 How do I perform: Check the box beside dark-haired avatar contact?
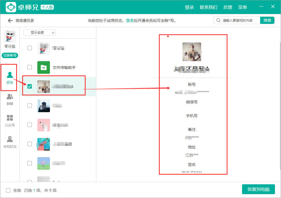point(30,106)
